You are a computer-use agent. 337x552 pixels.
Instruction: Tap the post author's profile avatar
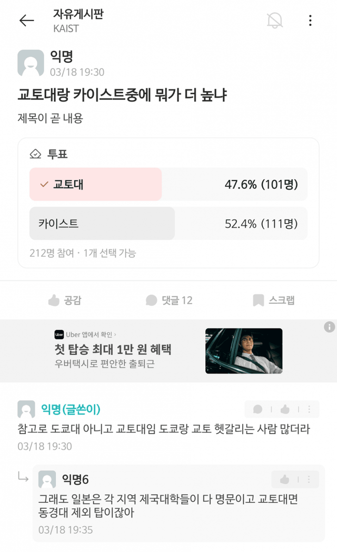click(31, 64)
